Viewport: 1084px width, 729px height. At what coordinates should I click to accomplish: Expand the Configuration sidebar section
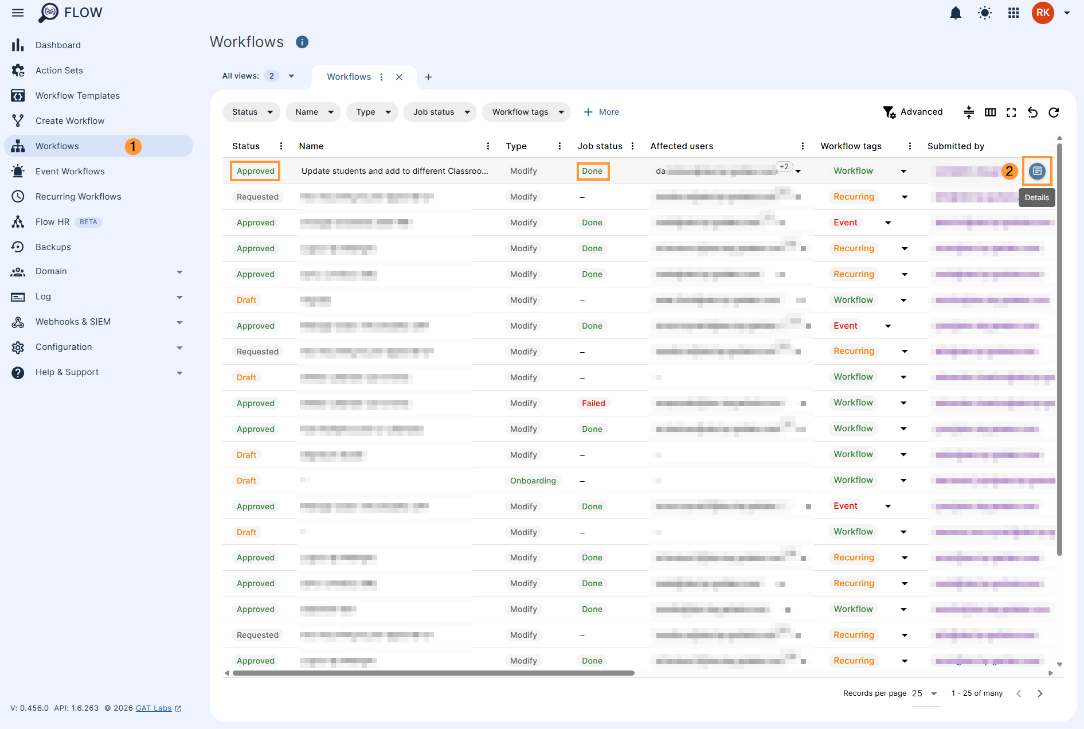[x=179, y=348]
